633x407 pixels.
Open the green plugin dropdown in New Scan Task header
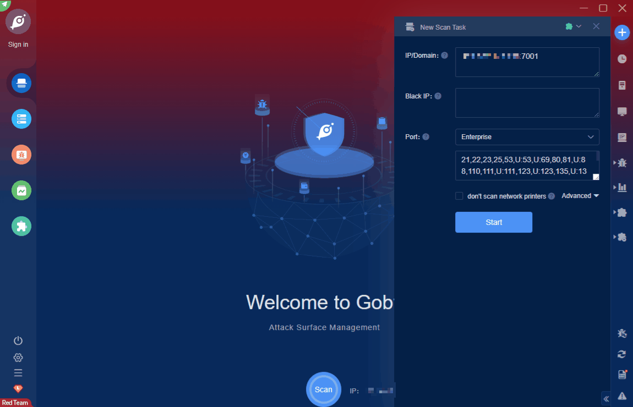[x=573, y=26]
